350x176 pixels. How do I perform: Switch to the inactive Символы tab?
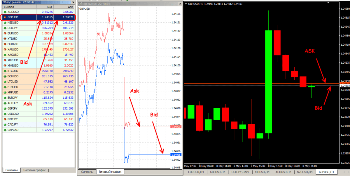click(87, 172)
